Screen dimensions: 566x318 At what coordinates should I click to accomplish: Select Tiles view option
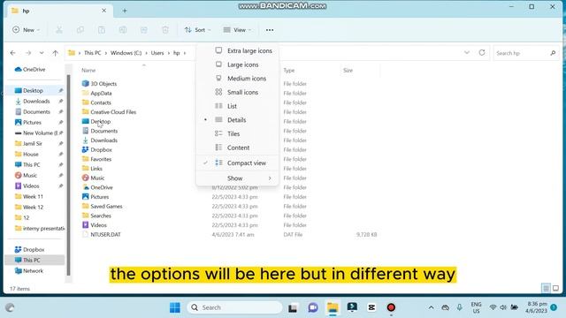238,133
